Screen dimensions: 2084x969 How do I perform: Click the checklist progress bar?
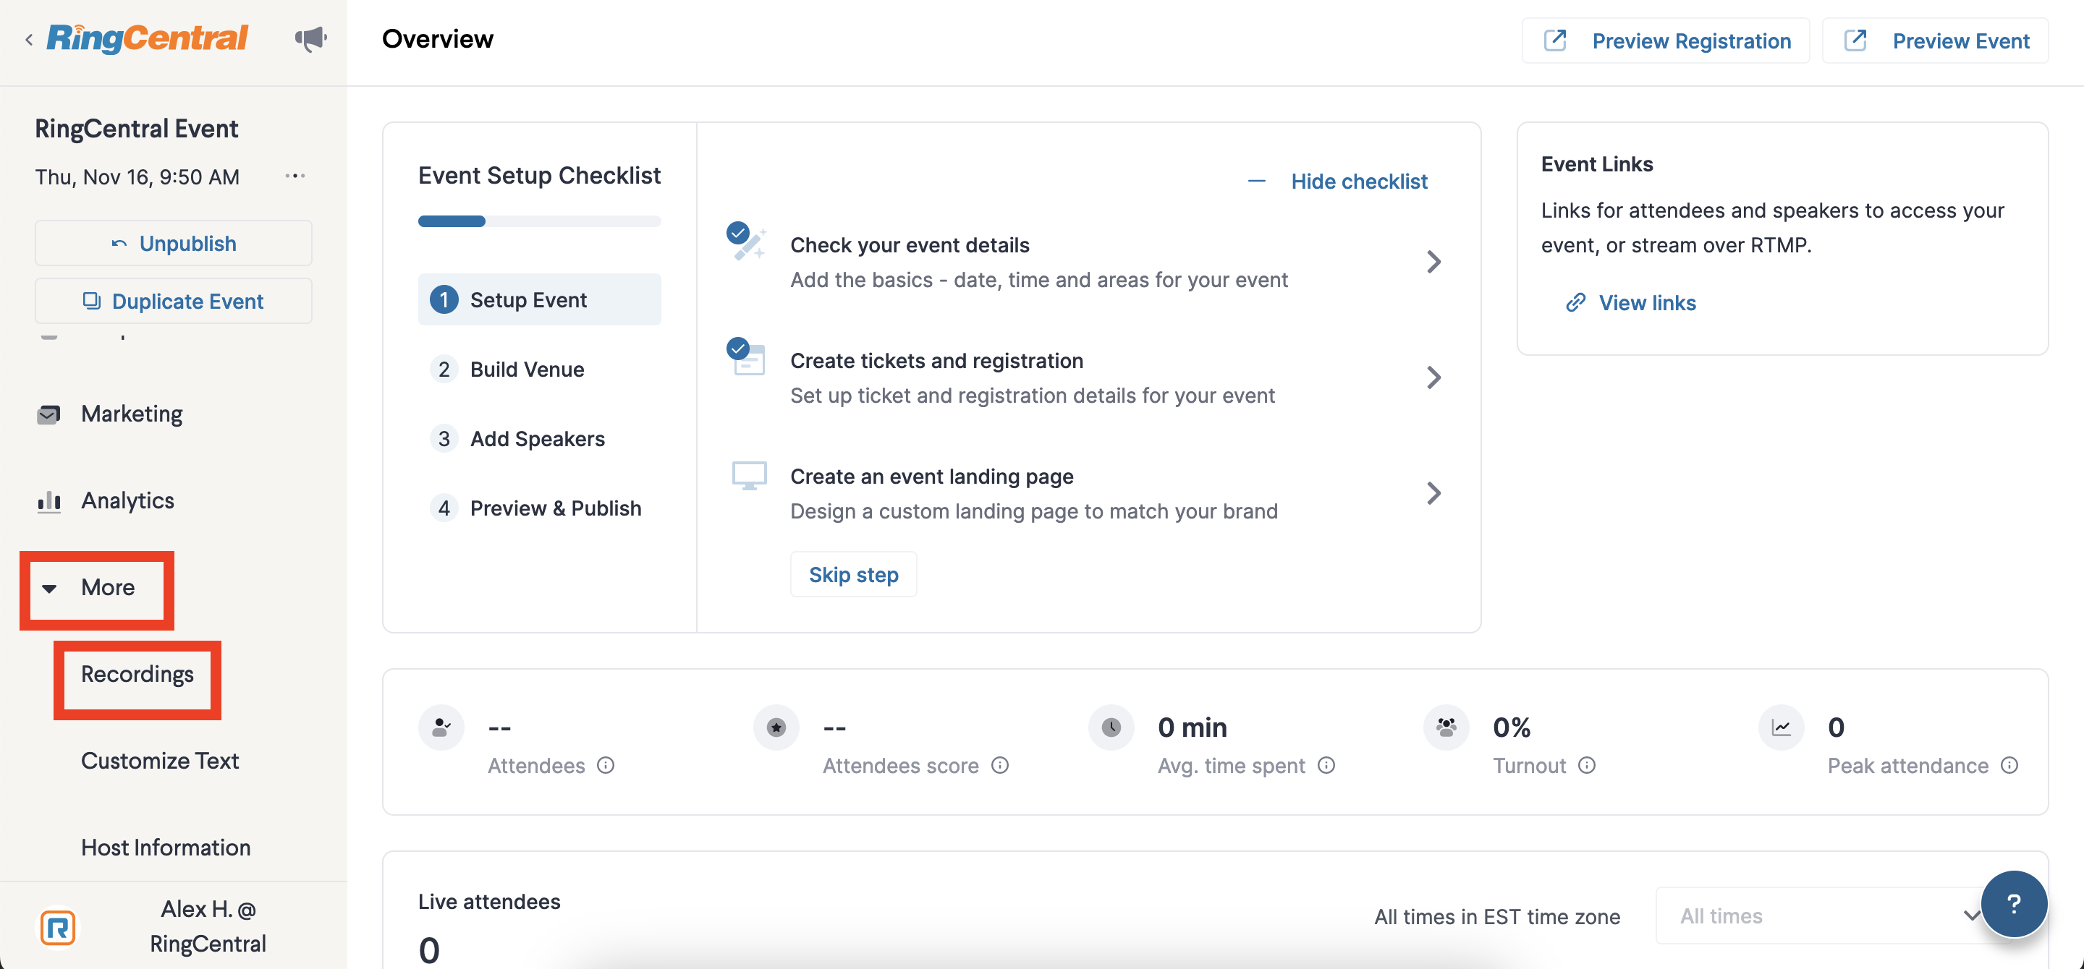[539, 221]
